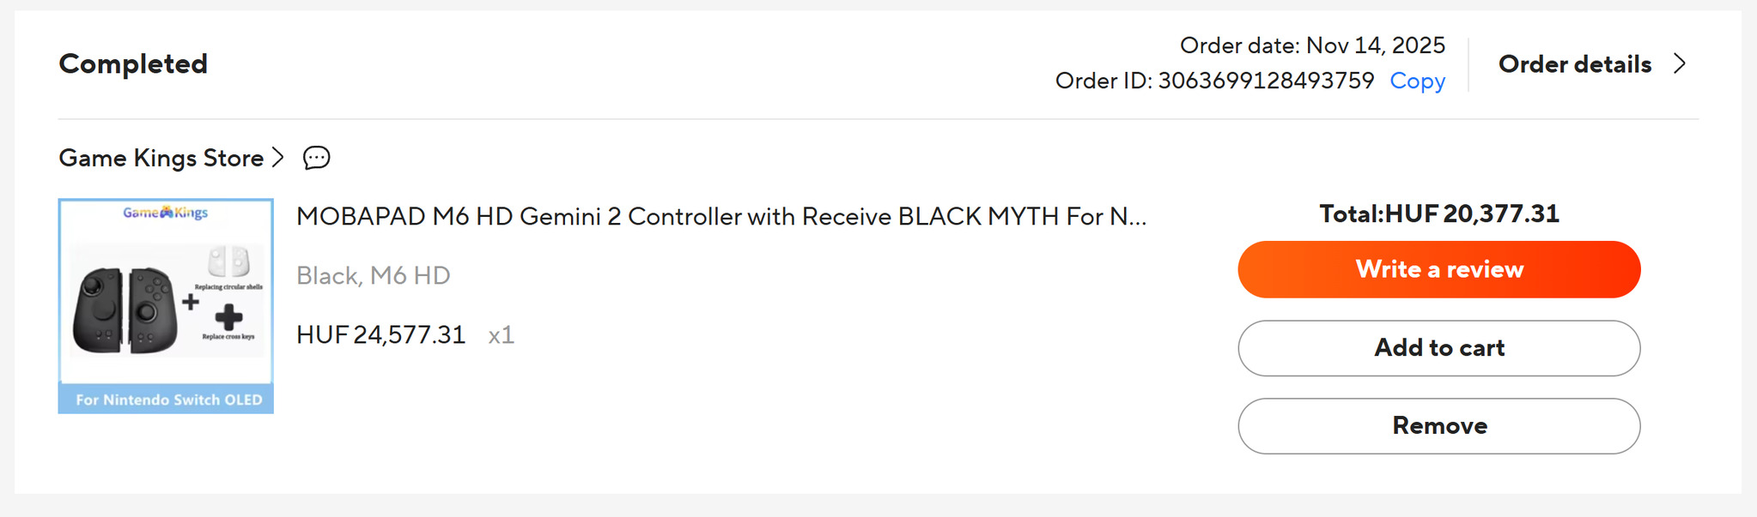Click the arrow beside Game Kings Store
Image resolution: width=1757 pixels, height=517 pixels.
[277, 158]
